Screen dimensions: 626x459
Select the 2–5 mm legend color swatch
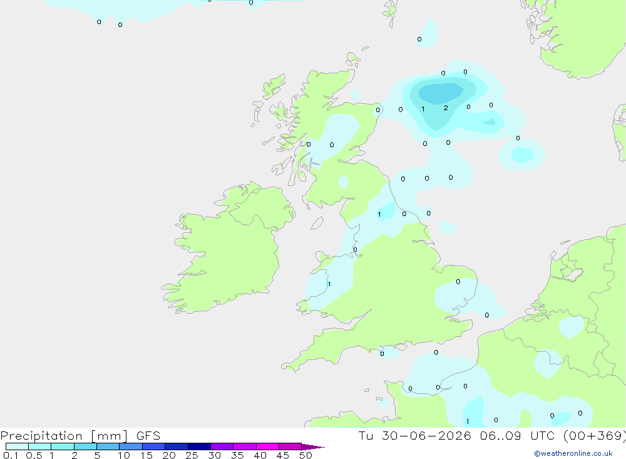pyautogui.click(x=85, y=446)
